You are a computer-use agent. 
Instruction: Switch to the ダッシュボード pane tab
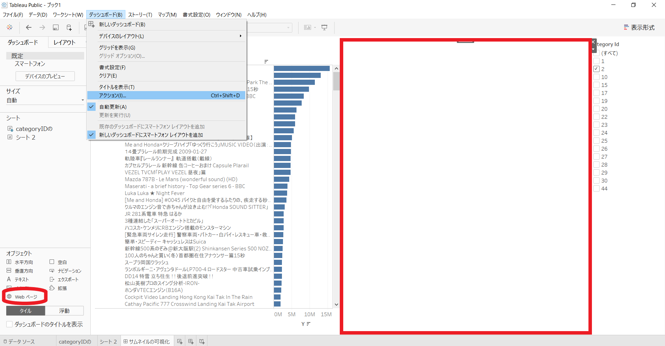[x=23, y=42]
